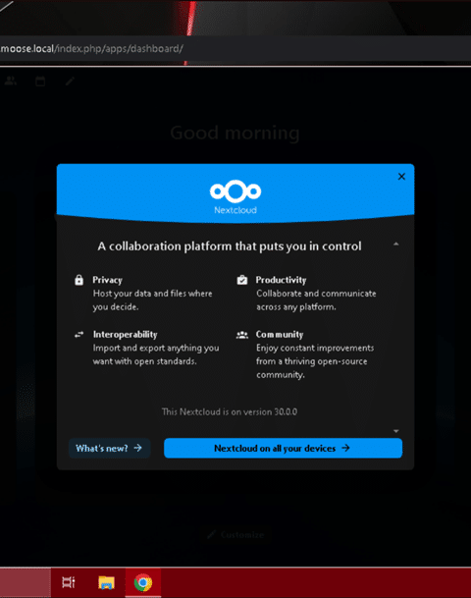Click the Interoperability arrows icon
Screen dimensions: 471x598
point(78,335)
